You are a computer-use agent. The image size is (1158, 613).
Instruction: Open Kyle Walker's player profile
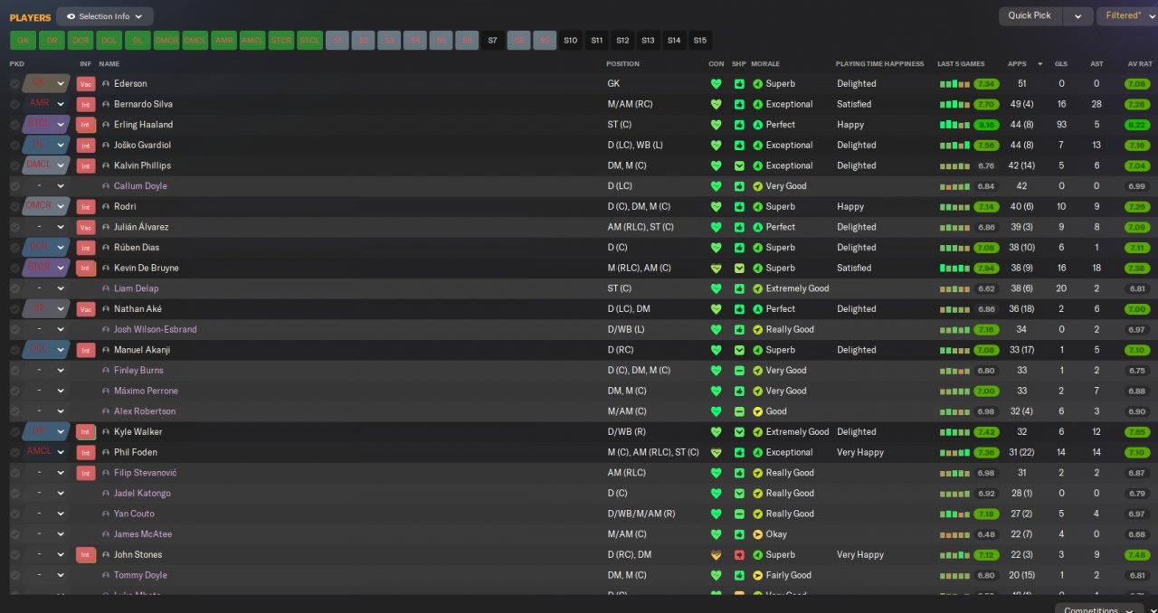[x=138, y=431]
